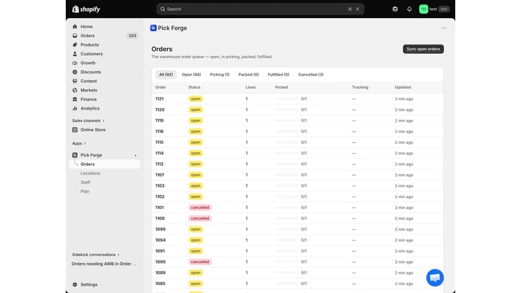Select the Products tag icon
This screenshot has width=521, height=293.
click(75, 44)
